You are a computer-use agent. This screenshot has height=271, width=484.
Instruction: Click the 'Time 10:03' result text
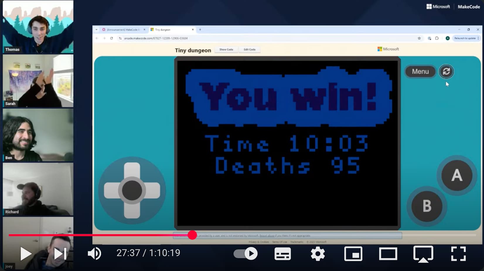click(x=287, y=143)
